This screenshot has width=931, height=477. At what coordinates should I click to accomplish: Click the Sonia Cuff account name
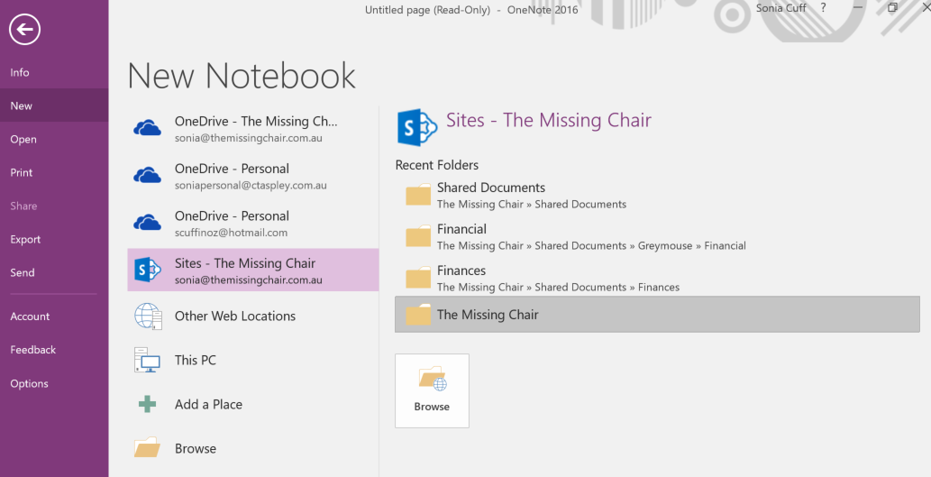pos(780,8)
